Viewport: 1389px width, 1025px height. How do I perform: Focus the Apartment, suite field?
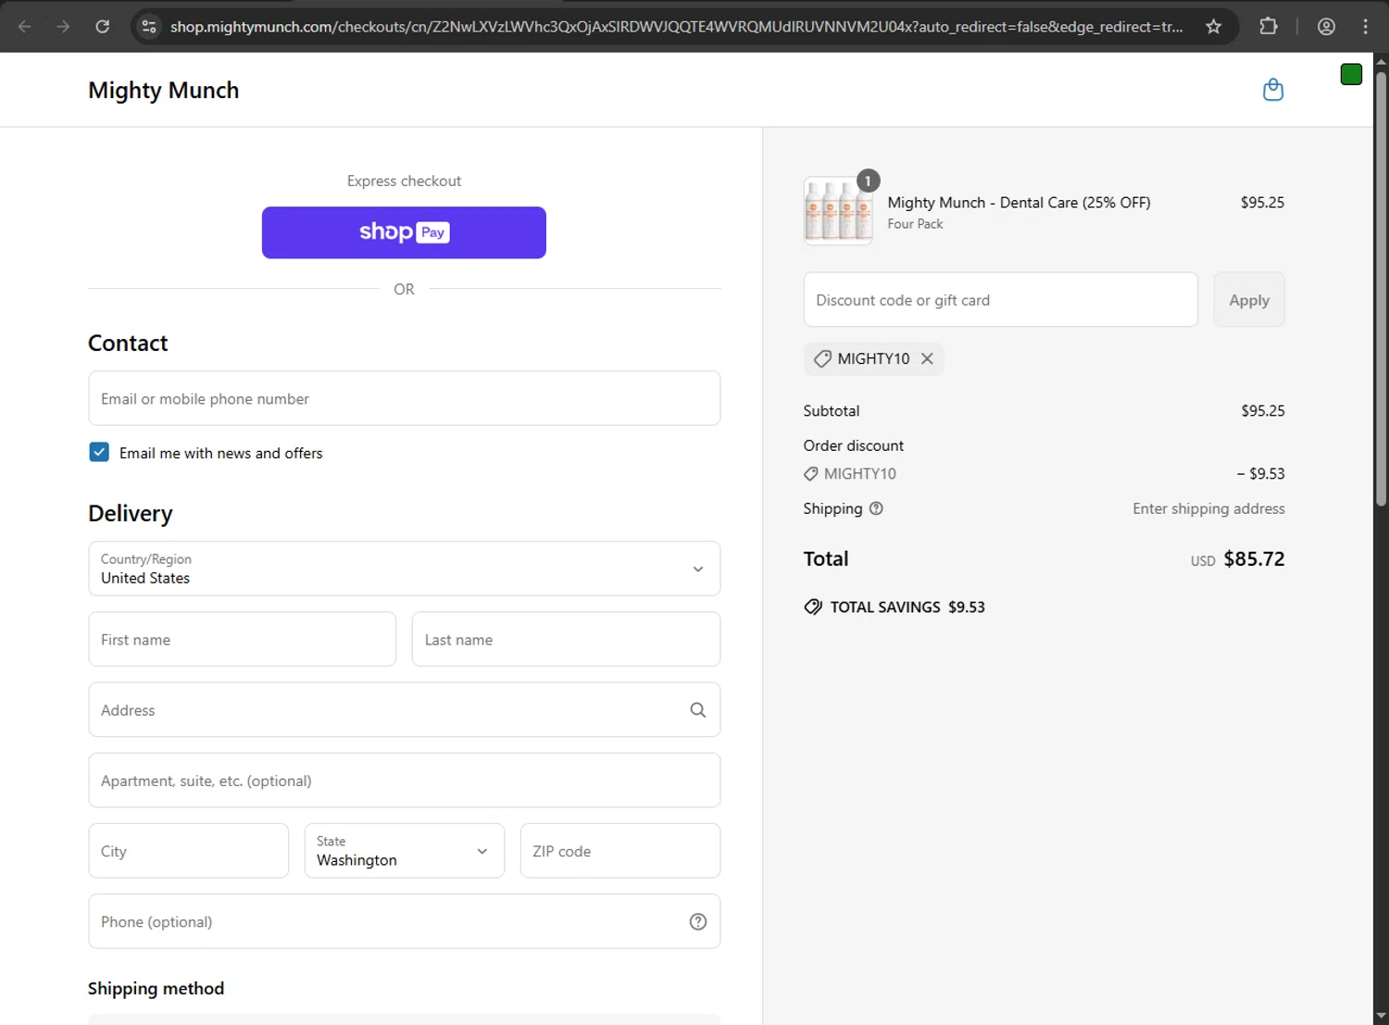tap(405, 781)
